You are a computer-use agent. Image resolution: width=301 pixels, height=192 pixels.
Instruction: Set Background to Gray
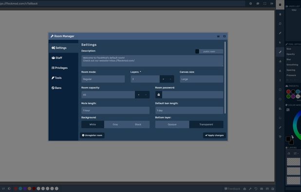[115, 124]
